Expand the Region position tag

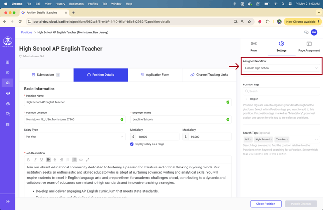246,99
